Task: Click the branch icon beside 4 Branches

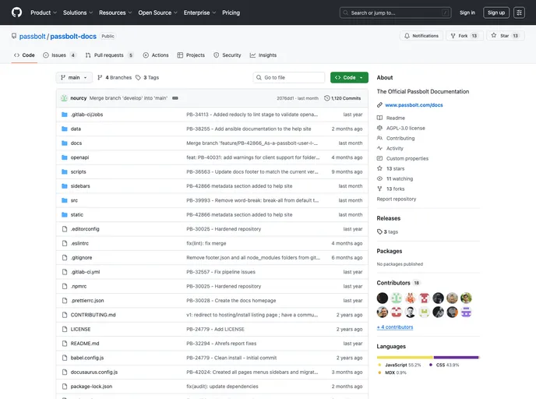Action: 100,78
